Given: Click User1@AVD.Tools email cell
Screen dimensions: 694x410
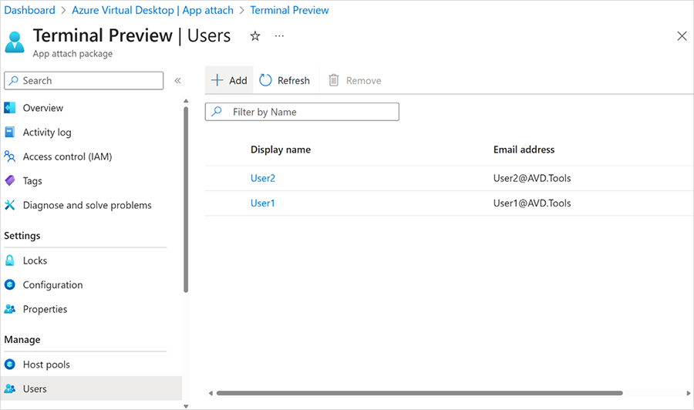Looking at the screenshot, I should pos(532,203).
